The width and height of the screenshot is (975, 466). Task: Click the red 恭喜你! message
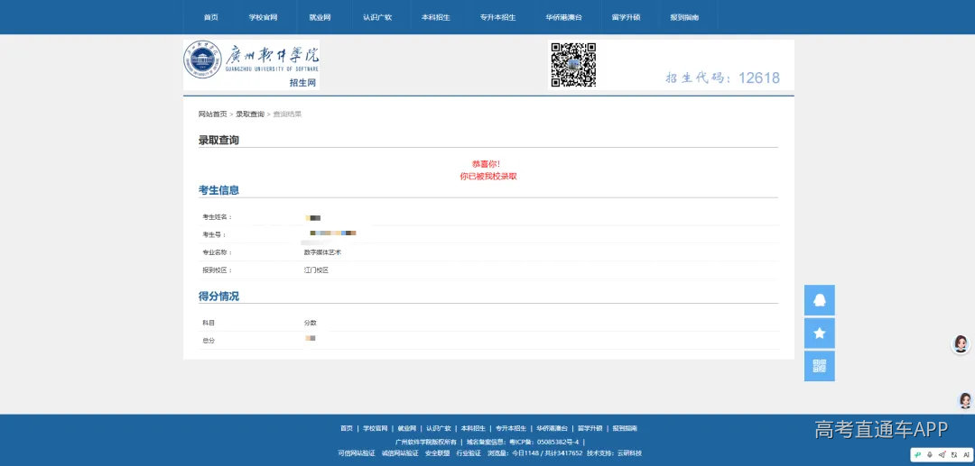click(x=487, y=164)
